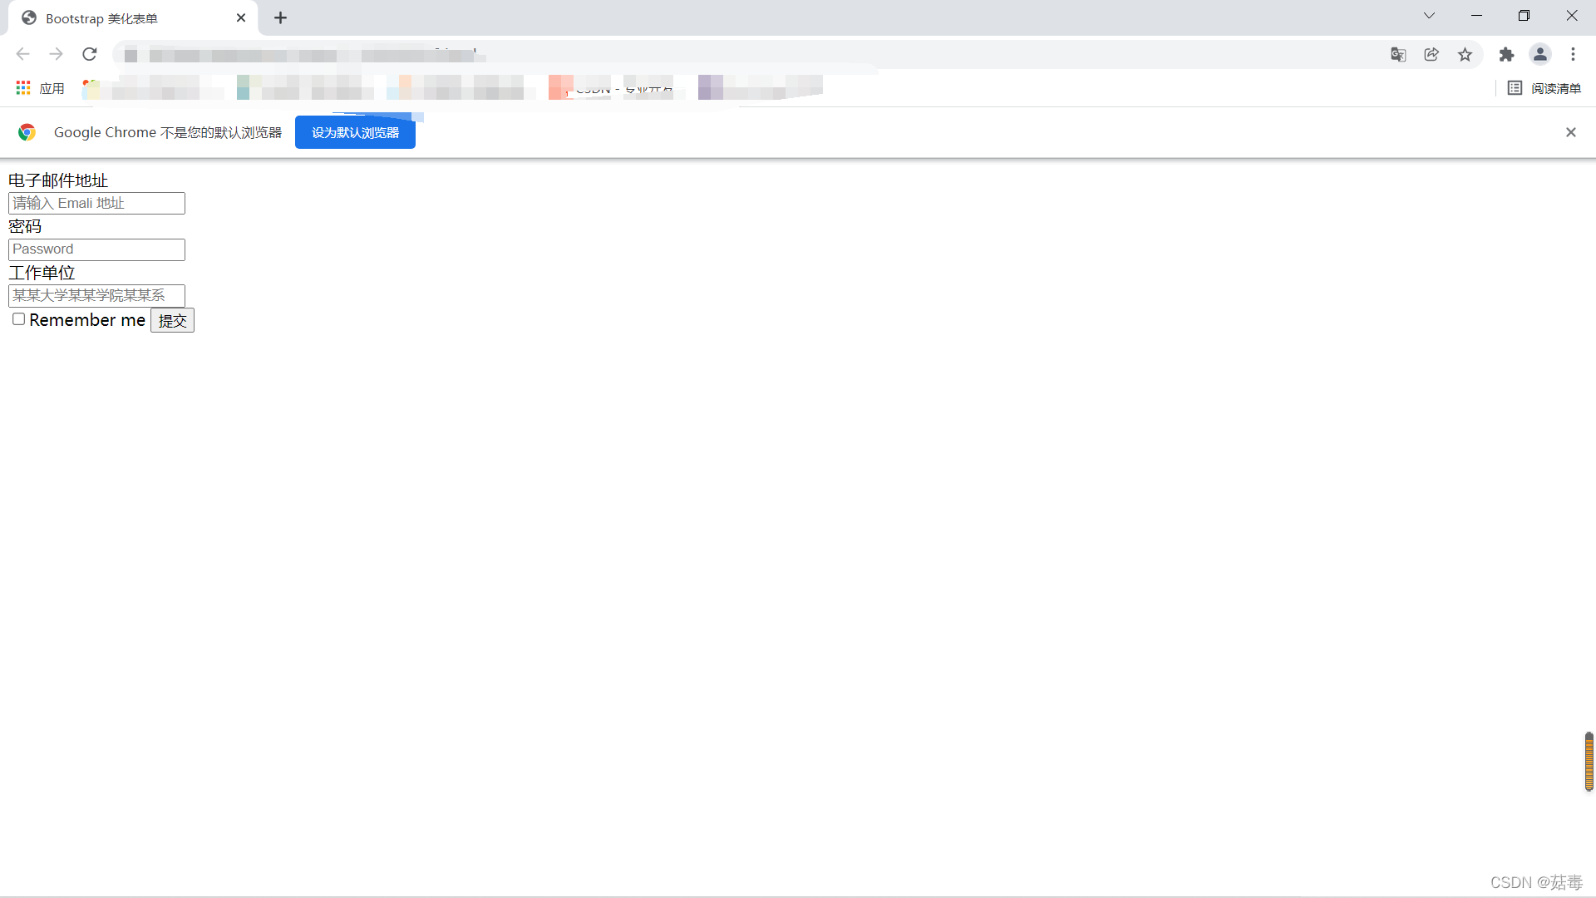Viewport: 1596px width, 898px height.
Task: Check the Remember me checkbox
Action: pyautogui.click(x=18, y=319)
